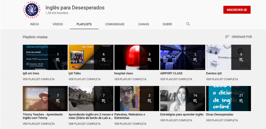Click playlist queue icon on AIRPORT CLASS

[195, 60]
